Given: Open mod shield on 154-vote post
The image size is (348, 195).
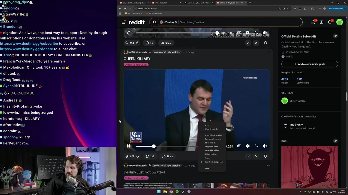Looking at the screenshot, I should tap(266, 43).
